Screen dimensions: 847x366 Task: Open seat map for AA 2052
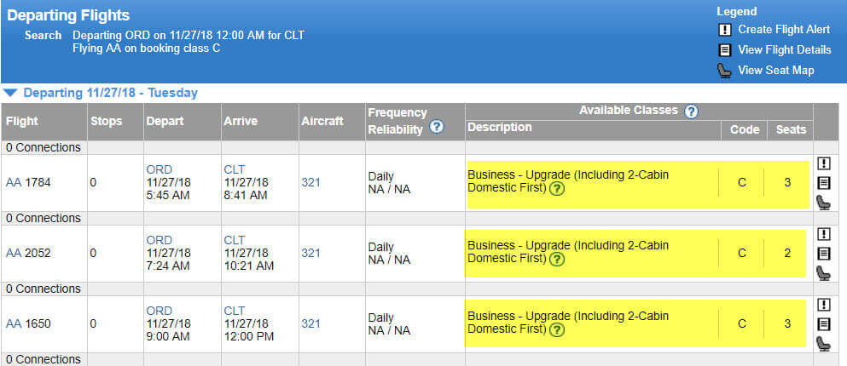tap(823, 272)
